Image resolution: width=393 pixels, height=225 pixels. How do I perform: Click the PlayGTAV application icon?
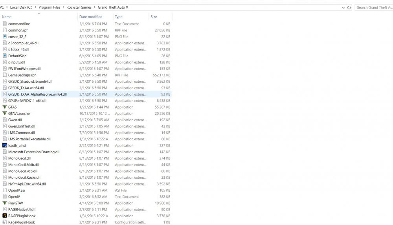pyautogui.click(x=4, y=203)
